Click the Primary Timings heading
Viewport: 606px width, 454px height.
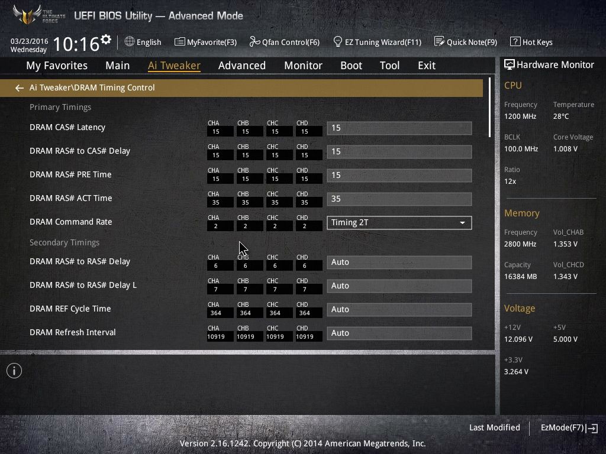tap(60, 107)
